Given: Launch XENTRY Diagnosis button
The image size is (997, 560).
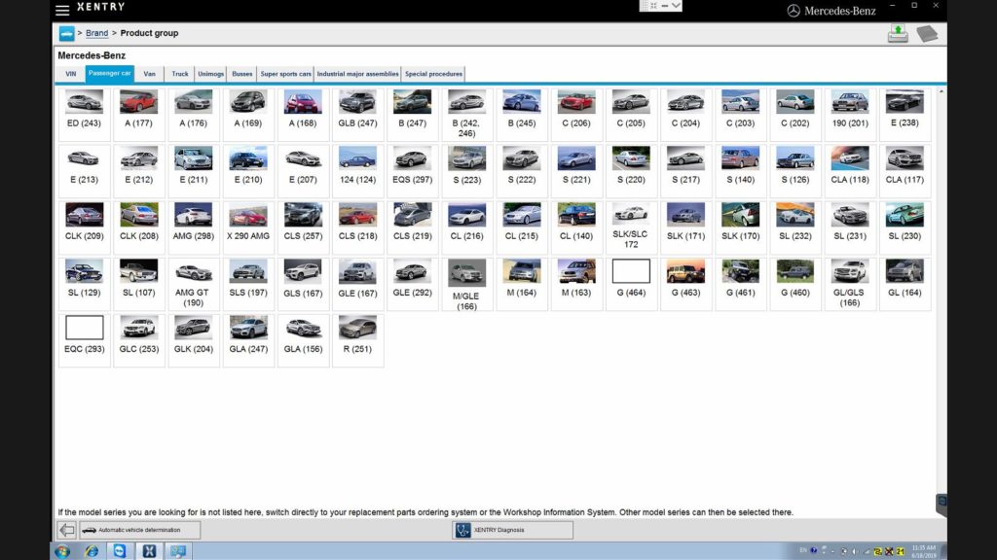Looking at the screenshot, I should 512,530.
